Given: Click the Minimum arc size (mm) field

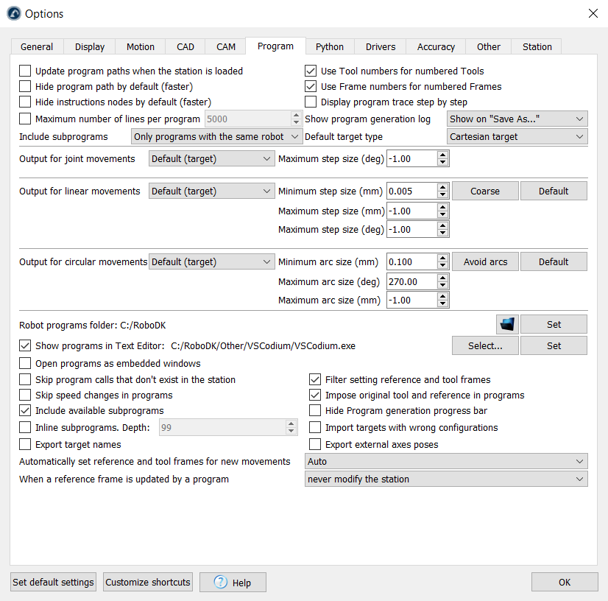Looking at the screenshot, I should (411, 262).
